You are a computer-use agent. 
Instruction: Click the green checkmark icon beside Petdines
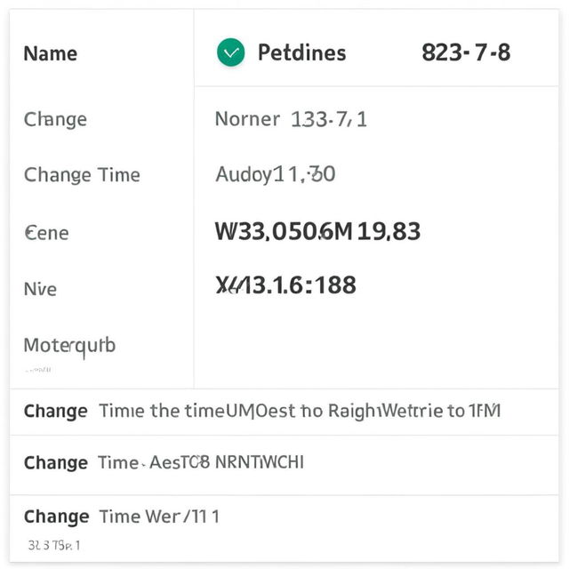coord(231,52)
